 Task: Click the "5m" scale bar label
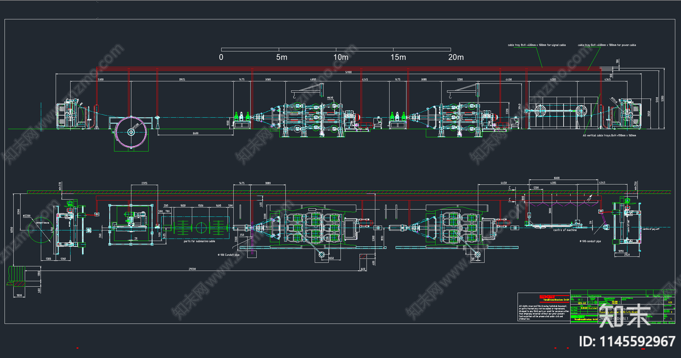[x=282, y=57]
